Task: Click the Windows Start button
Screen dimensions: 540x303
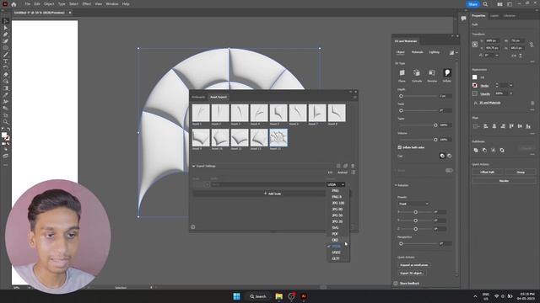Action: click(236, 296)
